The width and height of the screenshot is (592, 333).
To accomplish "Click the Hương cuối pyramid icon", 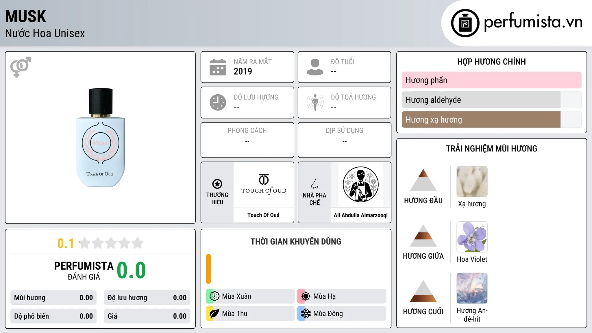I will point(423,291).
